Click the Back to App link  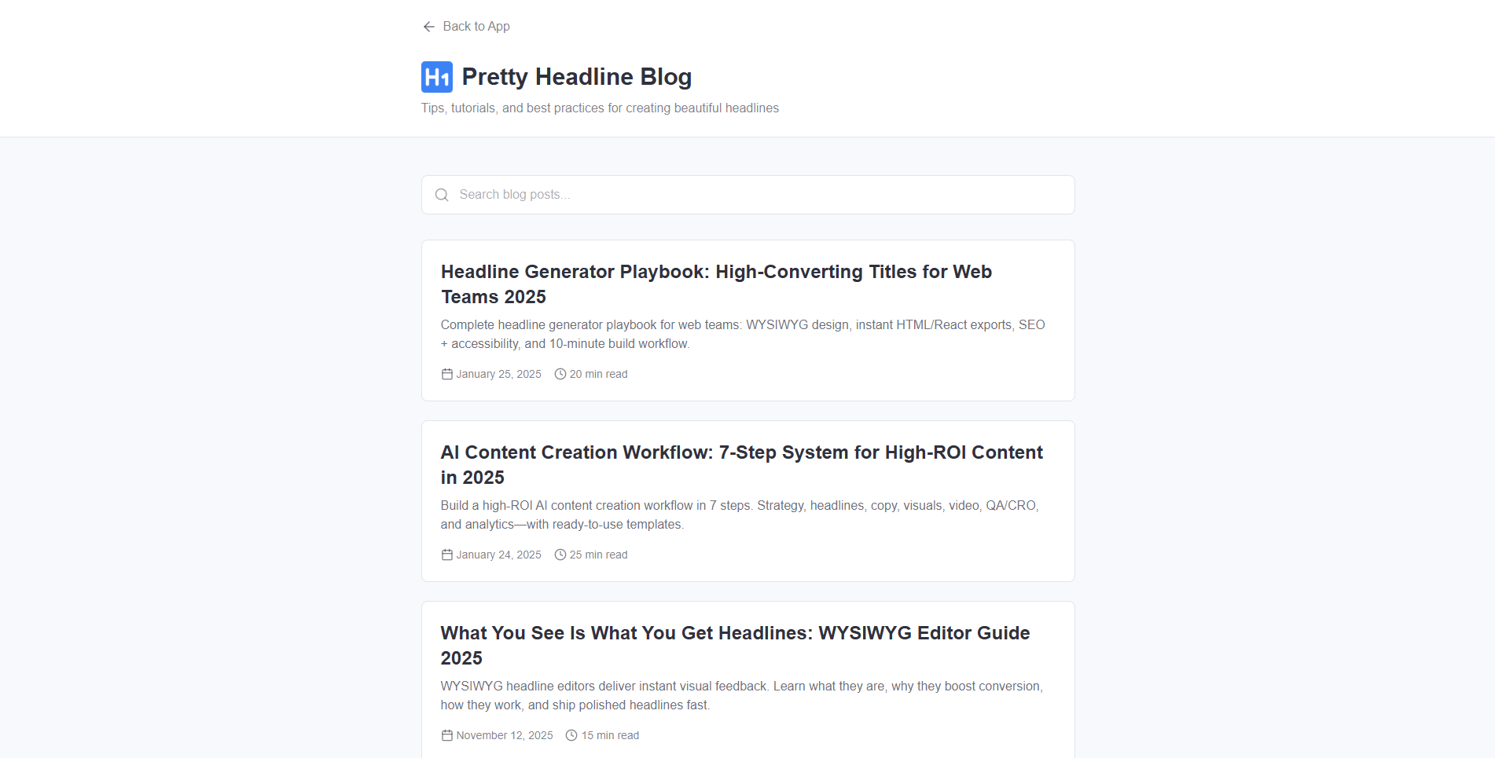point(476,26)
